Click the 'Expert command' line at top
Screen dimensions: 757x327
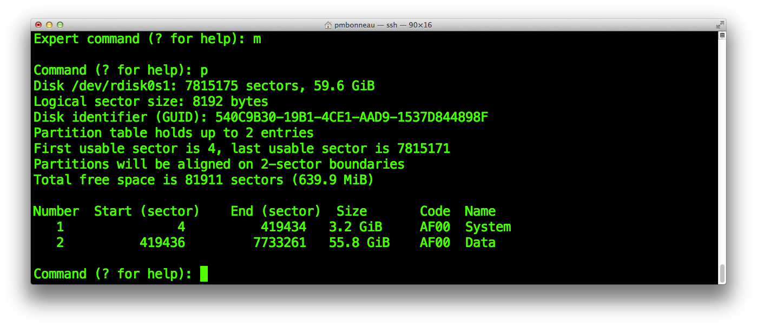click(147, 39)
